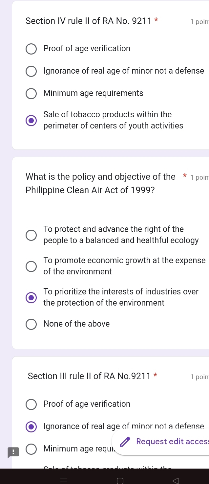Image resolution: width=209 pixels, height=484 pixels.
Task: Select partially hidden 'Minimum age' option, Section III
Action: 31,449
